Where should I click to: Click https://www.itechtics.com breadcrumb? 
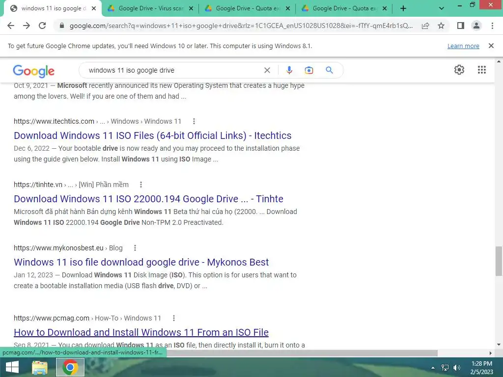(x=54, y=121)
